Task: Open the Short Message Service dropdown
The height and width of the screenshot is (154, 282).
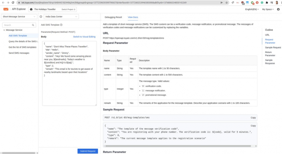Action: click(x=19, y=17)
